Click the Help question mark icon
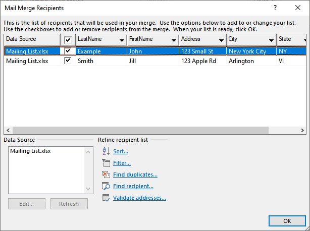Viewport: 310px width, 231px height. tap(275, 8)
